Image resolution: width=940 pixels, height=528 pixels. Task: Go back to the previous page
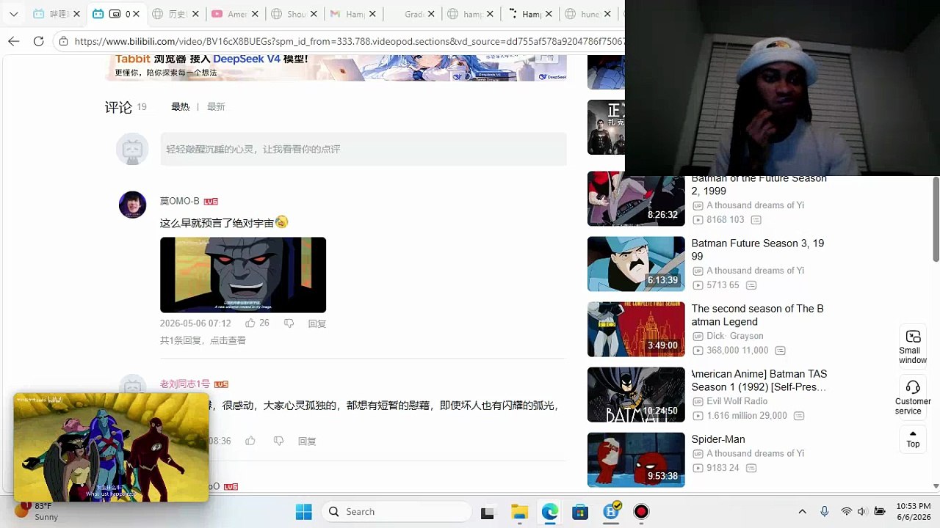pos(14,41)
